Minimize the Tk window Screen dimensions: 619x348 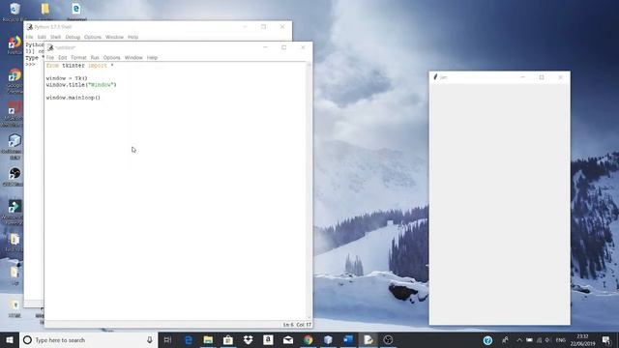click(x=522, y=77)
